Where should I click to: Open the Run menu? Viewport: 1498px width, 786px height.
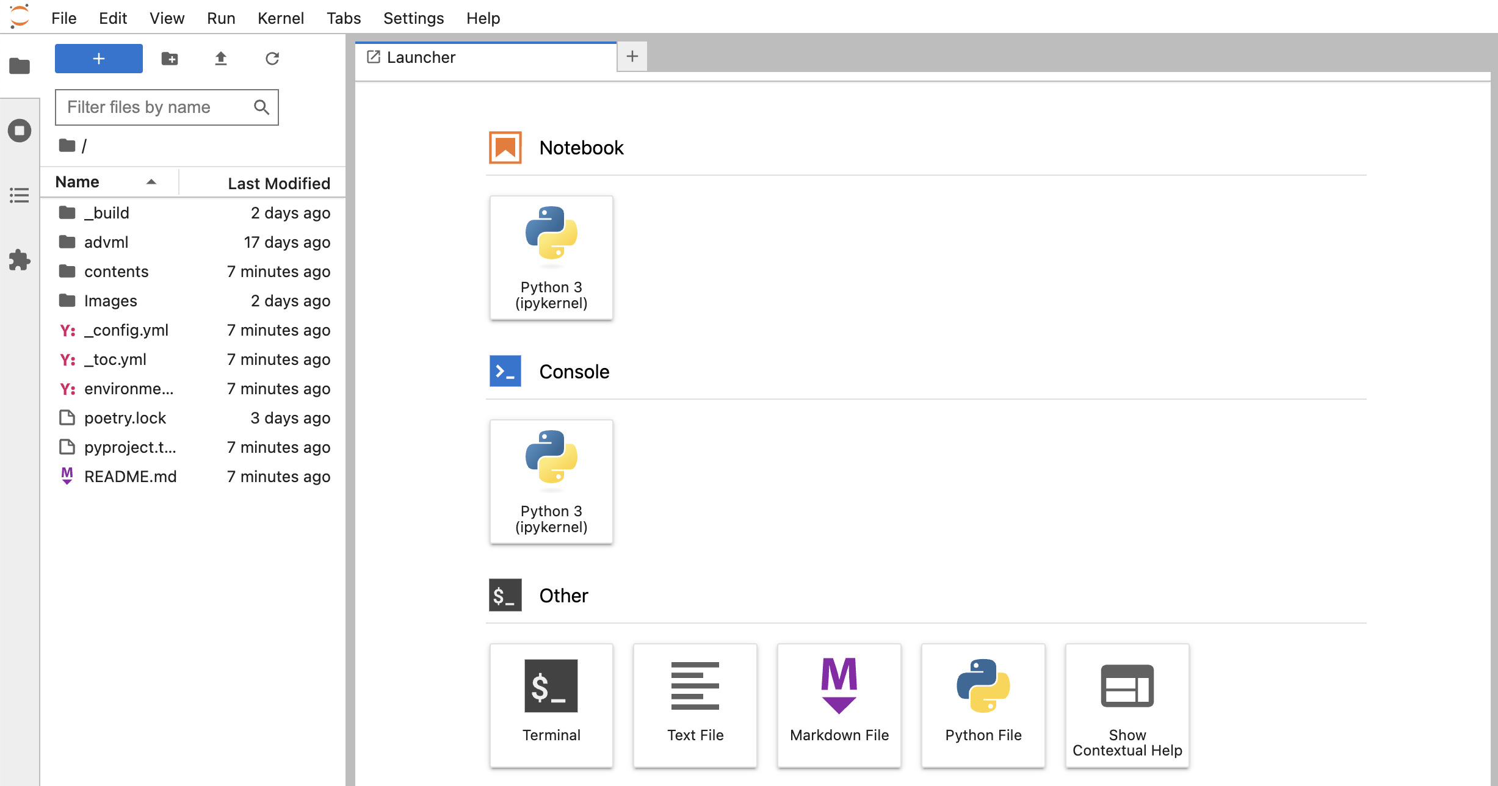click(x=221, y=18)
